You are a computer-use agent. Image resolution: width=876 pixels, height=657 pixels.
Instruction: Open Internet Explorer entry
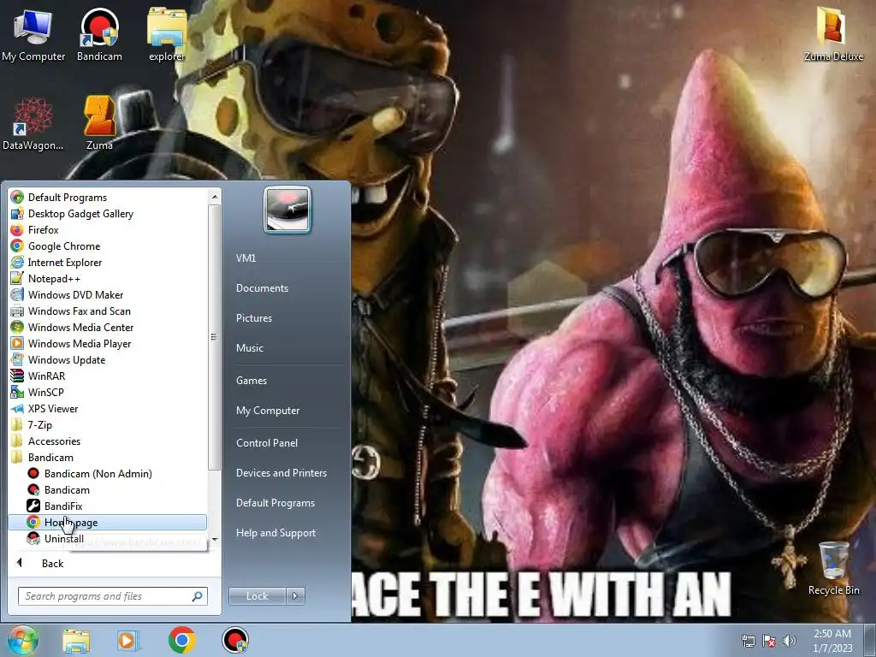click(108, 262)
